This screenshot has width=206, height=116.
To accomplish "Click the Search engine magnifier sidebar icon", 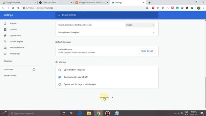I will coord(5,42).
